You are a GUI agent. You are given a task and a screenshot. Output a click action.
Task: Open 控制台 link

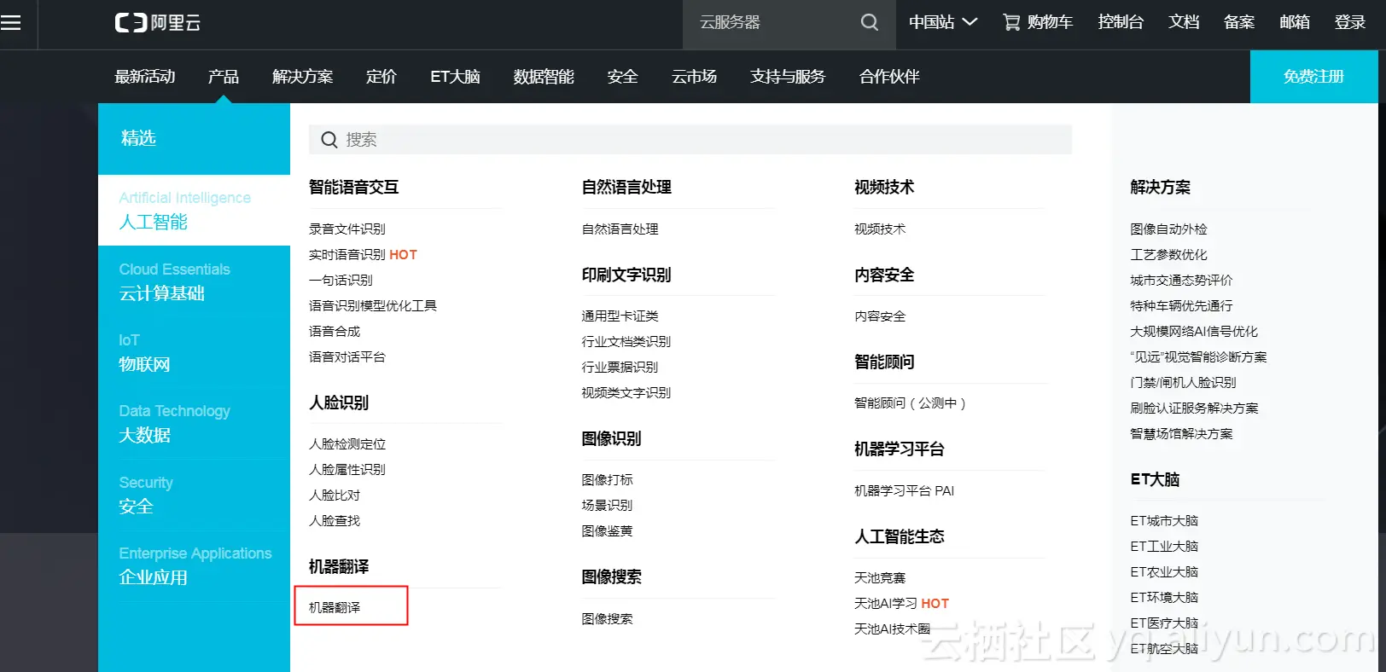tap(1121, 23)
